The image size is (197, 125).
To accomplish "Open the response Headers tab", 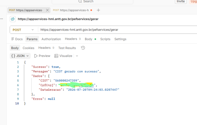I will [x=46, y=48].
